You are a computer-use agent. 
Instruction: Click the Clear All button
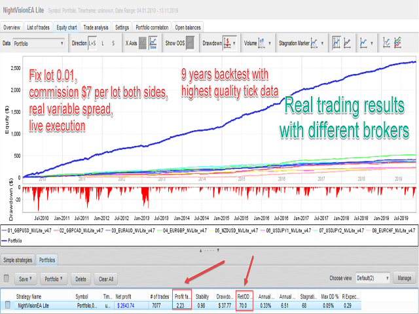106,279
